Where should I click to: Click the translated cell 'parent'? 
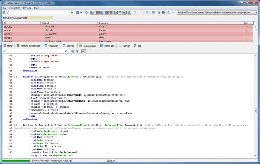coord(102,34)
